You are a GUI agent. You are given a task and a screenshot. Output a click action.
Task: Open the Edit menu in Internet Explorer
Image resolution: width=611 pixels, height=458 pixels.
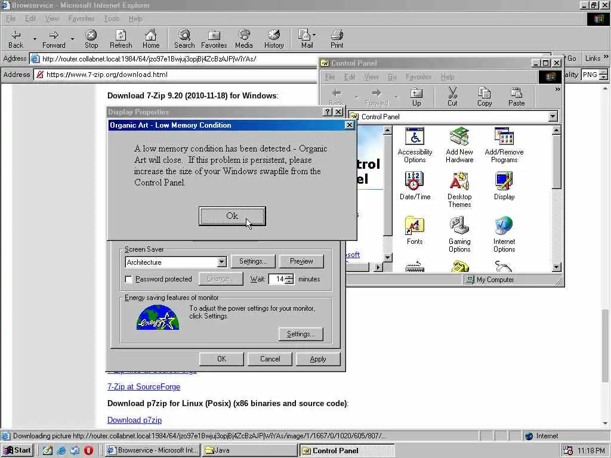pyautogui.click(x=30, y=18)
